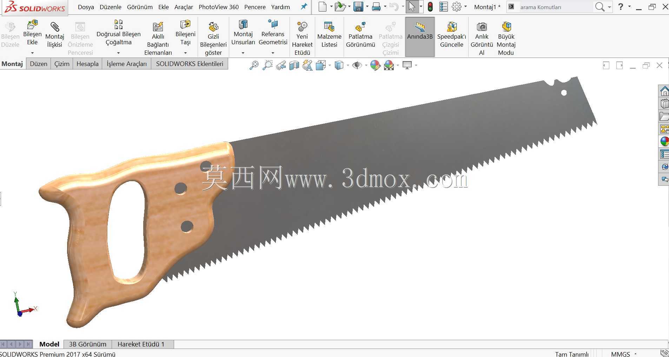
Task: Click Zoom to Fit magnifier icon
Action: pos(254,65)
